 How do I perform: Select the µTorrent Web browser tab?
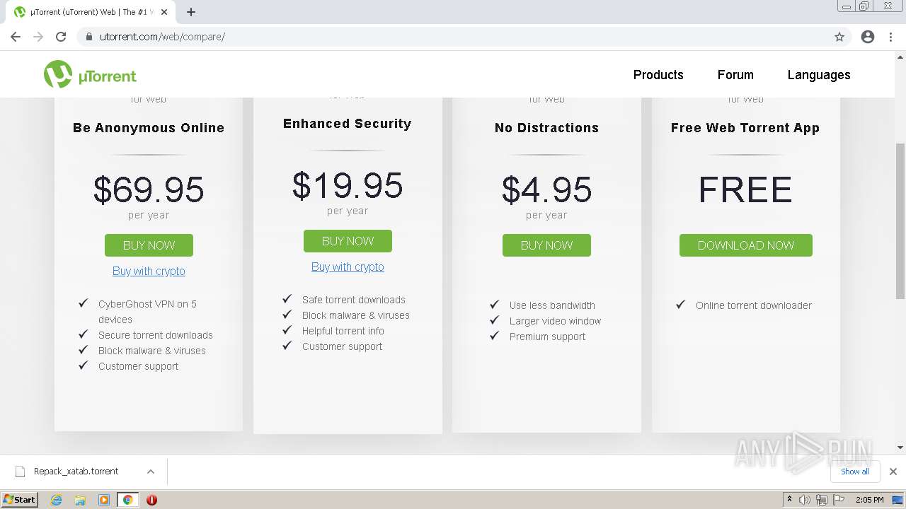point(92,12)
